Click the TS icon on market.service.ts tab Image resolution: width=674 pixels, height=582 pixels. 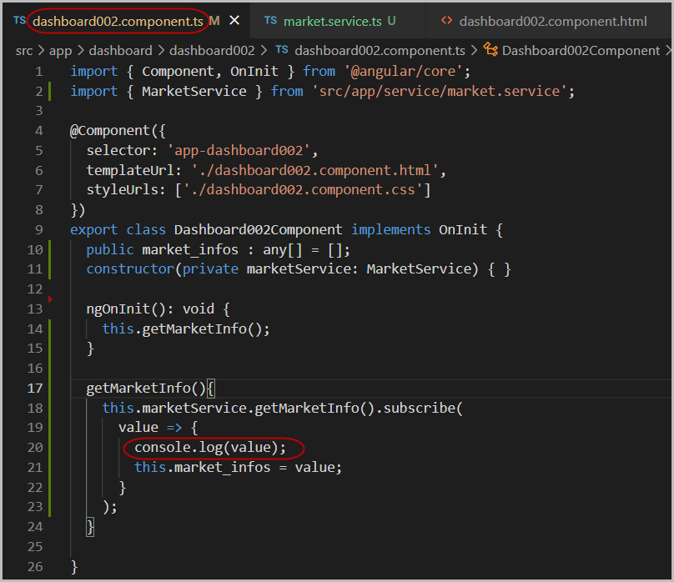(x=270, y=20)
